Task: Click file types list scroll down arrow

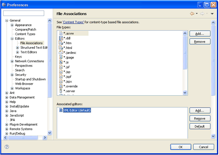Action: (x=185, y=93)
